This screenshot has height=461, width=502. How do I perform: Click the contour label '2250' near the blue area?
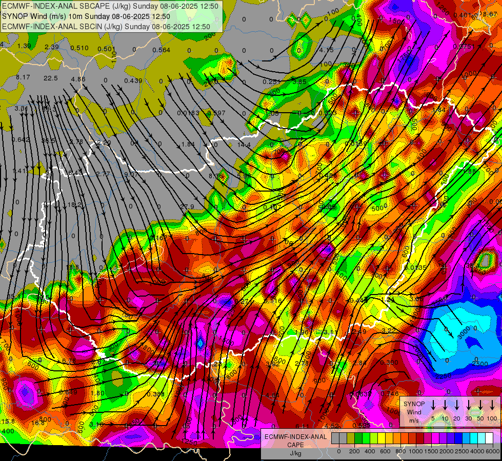pyautogui.click(x=443, y=376)
